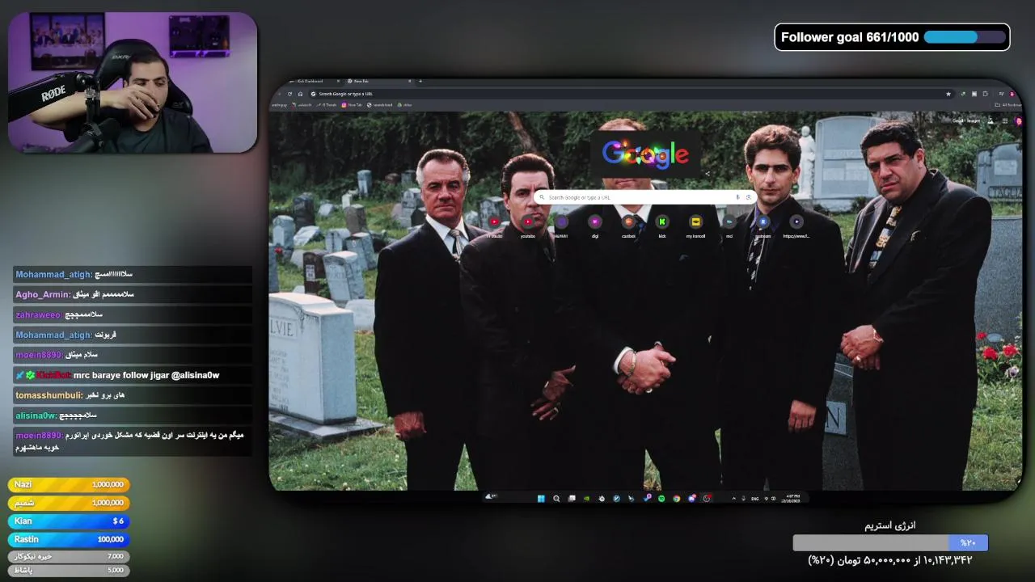
Task: Click the Follower goal 661/1000 progress bar
Action: 965,37
